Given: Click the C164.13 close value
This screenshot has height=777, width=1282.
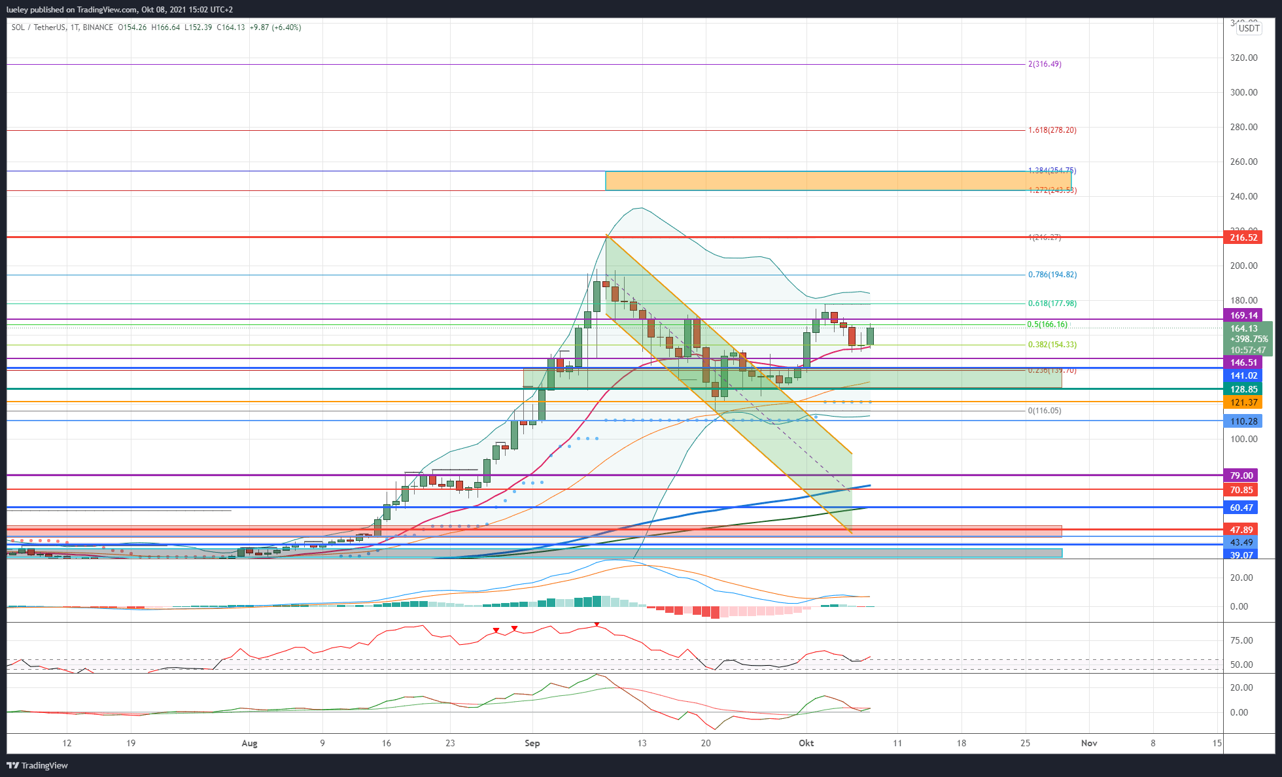Looking at the screenshot, I should tap(231, 27).
